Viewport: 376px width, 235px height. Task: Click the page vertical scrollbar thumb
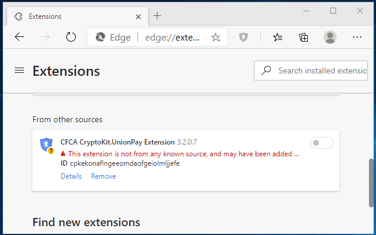371,182
